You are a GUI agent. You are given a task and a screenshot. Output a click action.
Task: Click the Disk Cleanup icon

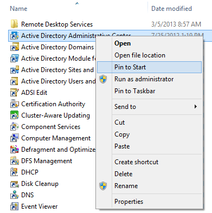14,184
